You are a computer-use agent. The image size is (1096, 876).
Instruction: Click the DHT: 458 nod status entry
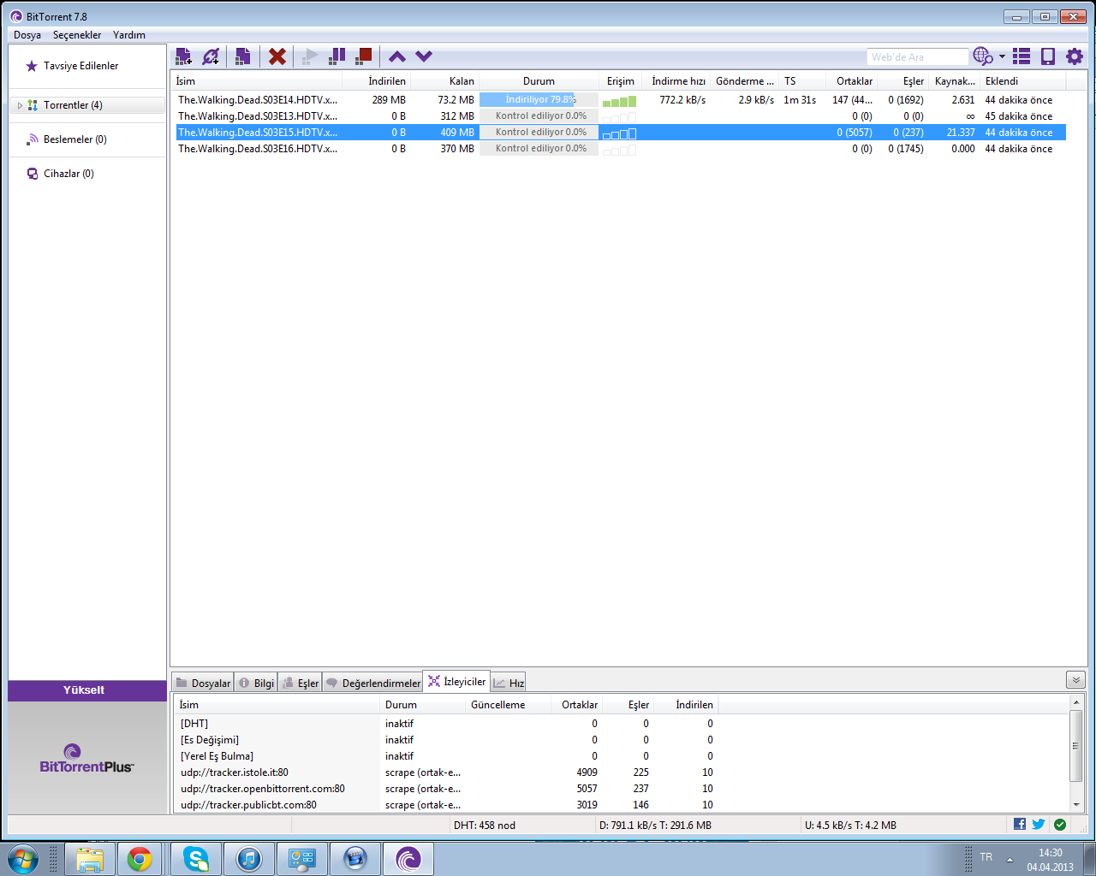tap(485, 826)
